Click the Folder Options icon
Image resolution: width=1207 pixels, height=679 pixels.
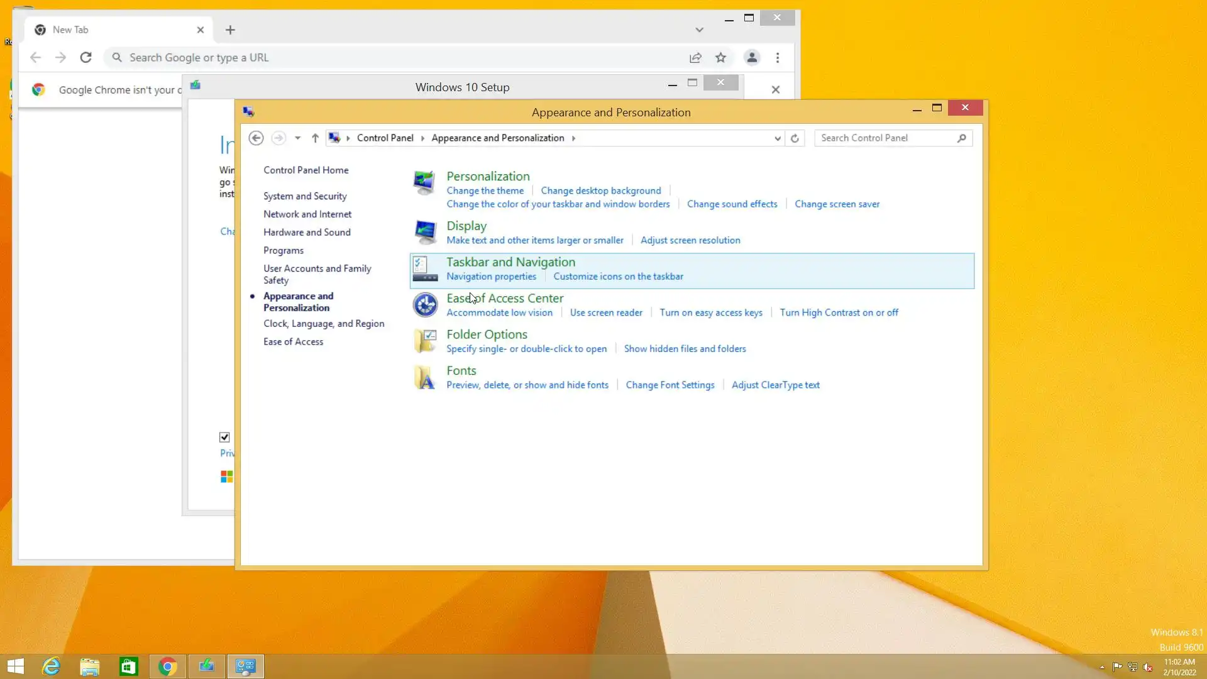(425, 341)
